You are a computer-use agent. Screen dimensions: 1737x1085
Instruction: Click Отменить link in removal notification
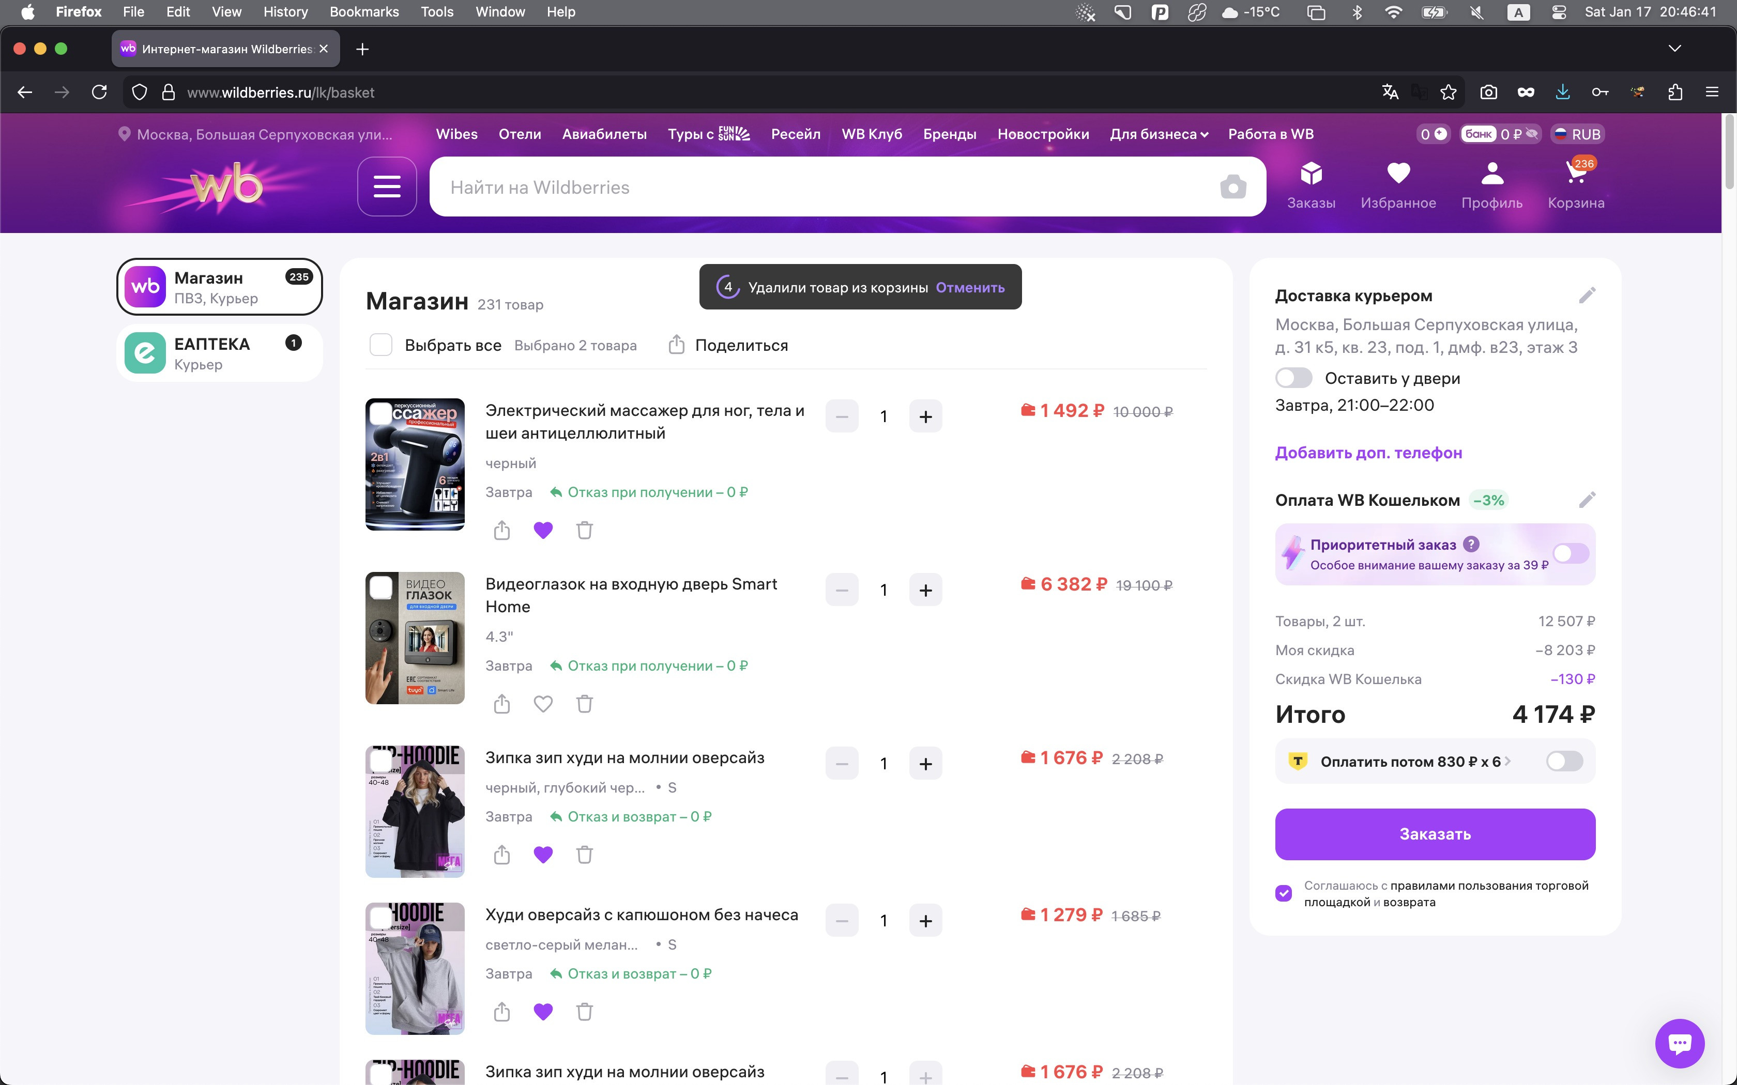click(970, 287)
